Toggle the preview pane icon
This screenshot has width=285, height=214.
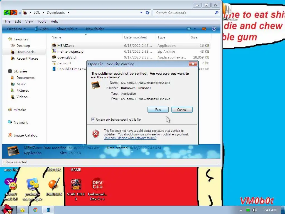(204, 29)
